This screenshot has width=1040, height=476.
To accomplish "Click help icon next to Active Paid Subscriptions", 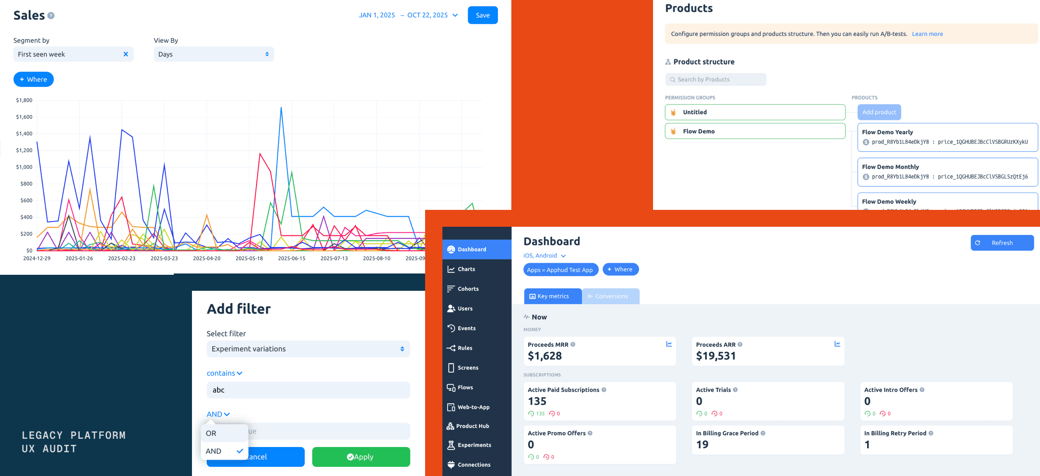I will (604, 390).
